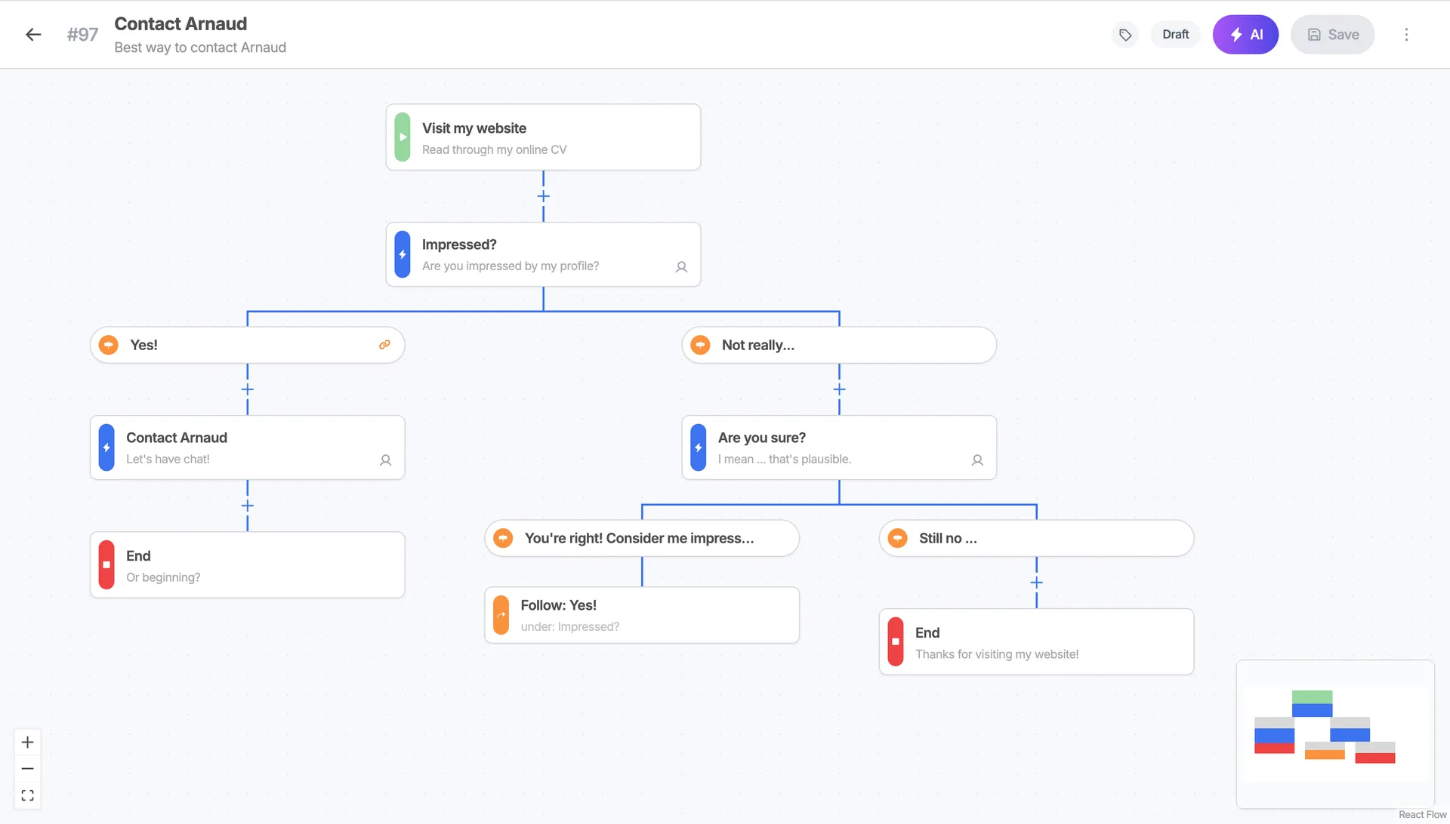Click the #97 workflow number

click(x=82, y=35)
